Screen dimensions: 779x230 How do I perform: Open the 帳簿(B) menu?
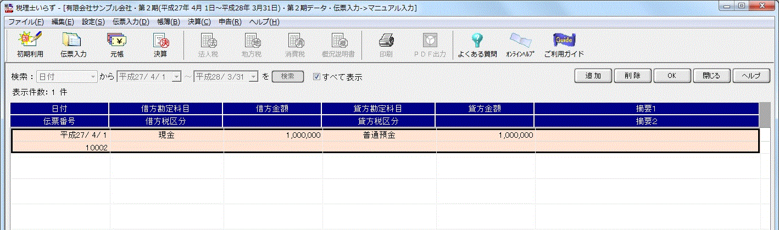click(168, 22)
